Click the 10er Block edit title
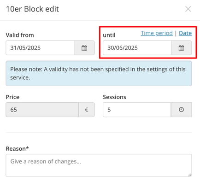Image resolution: width=200 pixels, height=189 pixels. [32, 9]
